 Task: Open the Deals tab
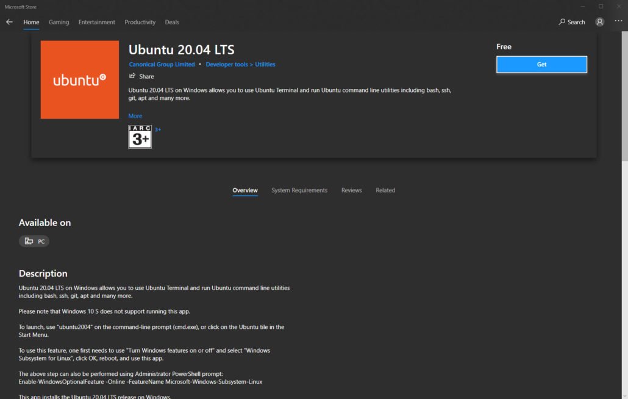[172, 23]
